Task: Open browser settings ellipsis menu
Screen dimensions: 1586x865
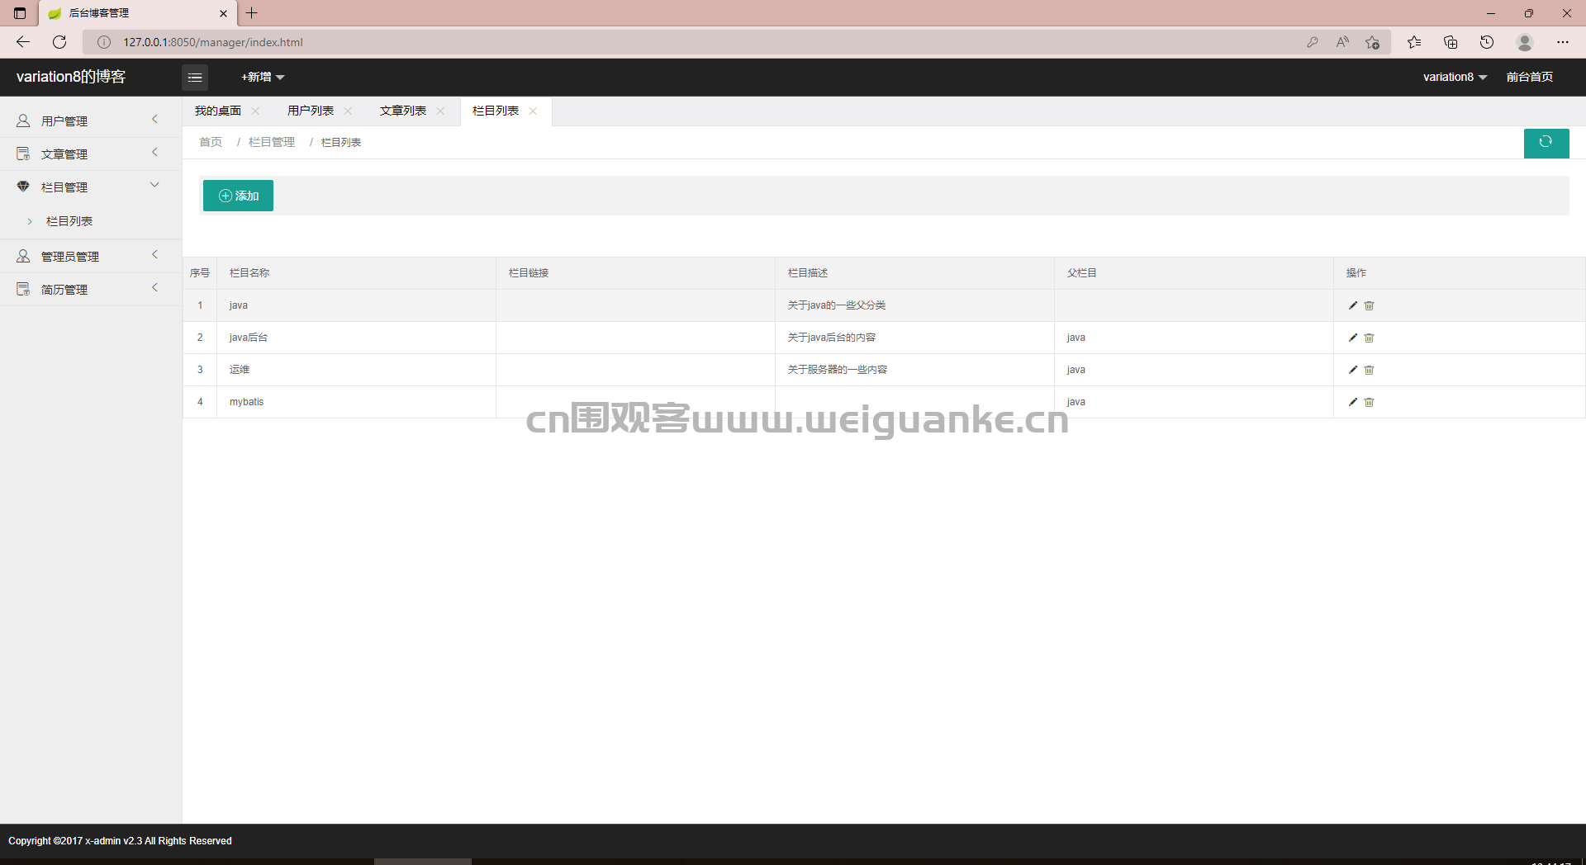Action: coord(1563,42)
